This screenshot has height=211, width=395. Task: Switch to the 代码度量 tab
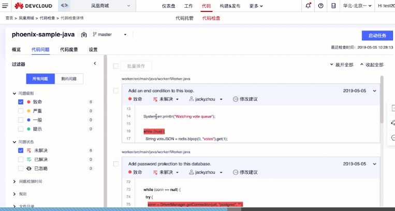pyautogui.click(x=69, y=50)
